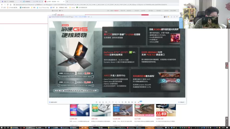Open the ¥159.00 laptop stand product thumbnail
The width and height of the screenshot is (230, 129).
pyautogui.click(x=166, y=110)
